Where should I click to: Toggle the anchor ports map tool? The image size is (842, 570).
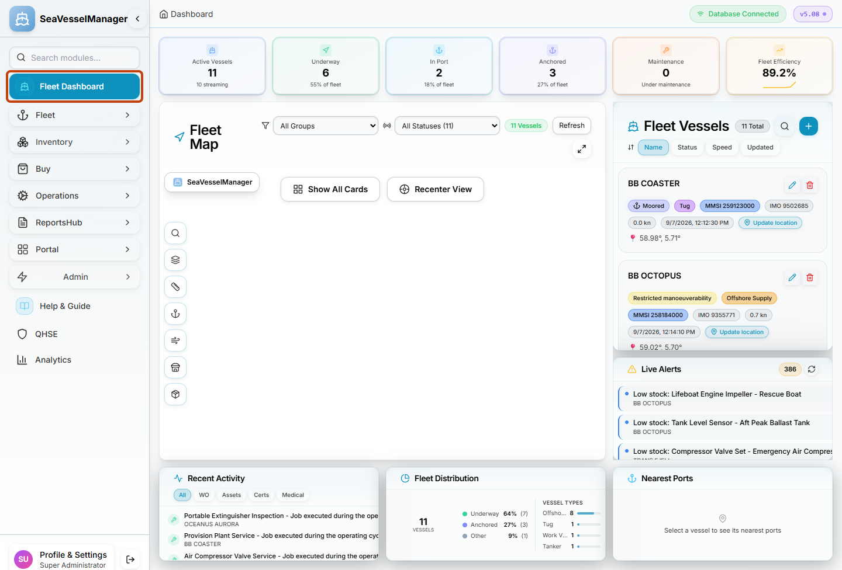pyautogui.click(x=175, y=314)
